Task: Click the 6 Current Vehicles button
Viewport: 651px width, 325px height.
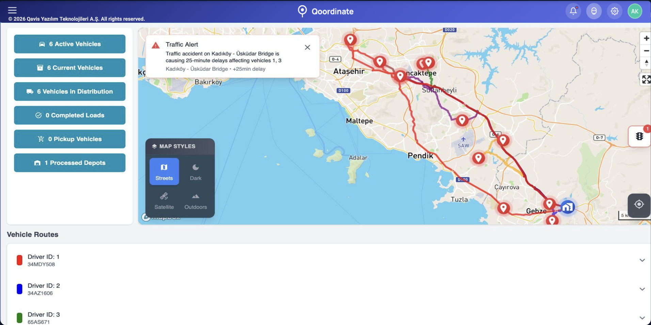Action: (x=70, y=68)
